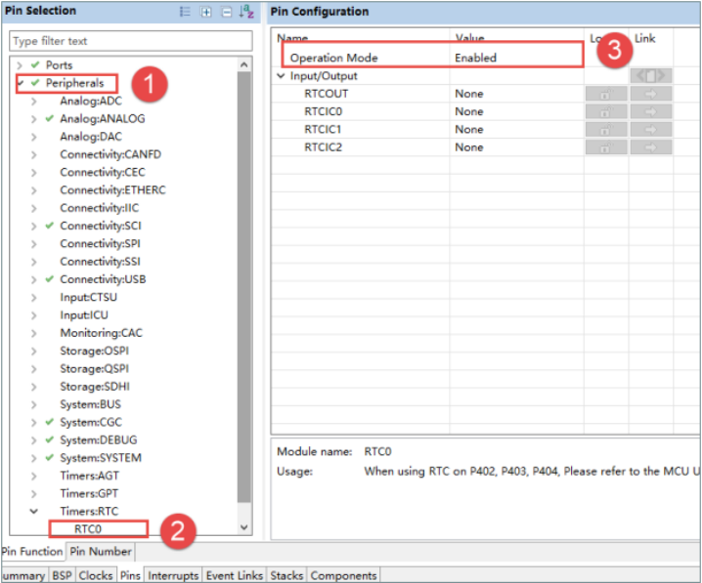This screenshot has height=583, width=702.
Task: Click the collapse all icon in Pin Selection
Action: pyautogui.click(x=227, y=12)
